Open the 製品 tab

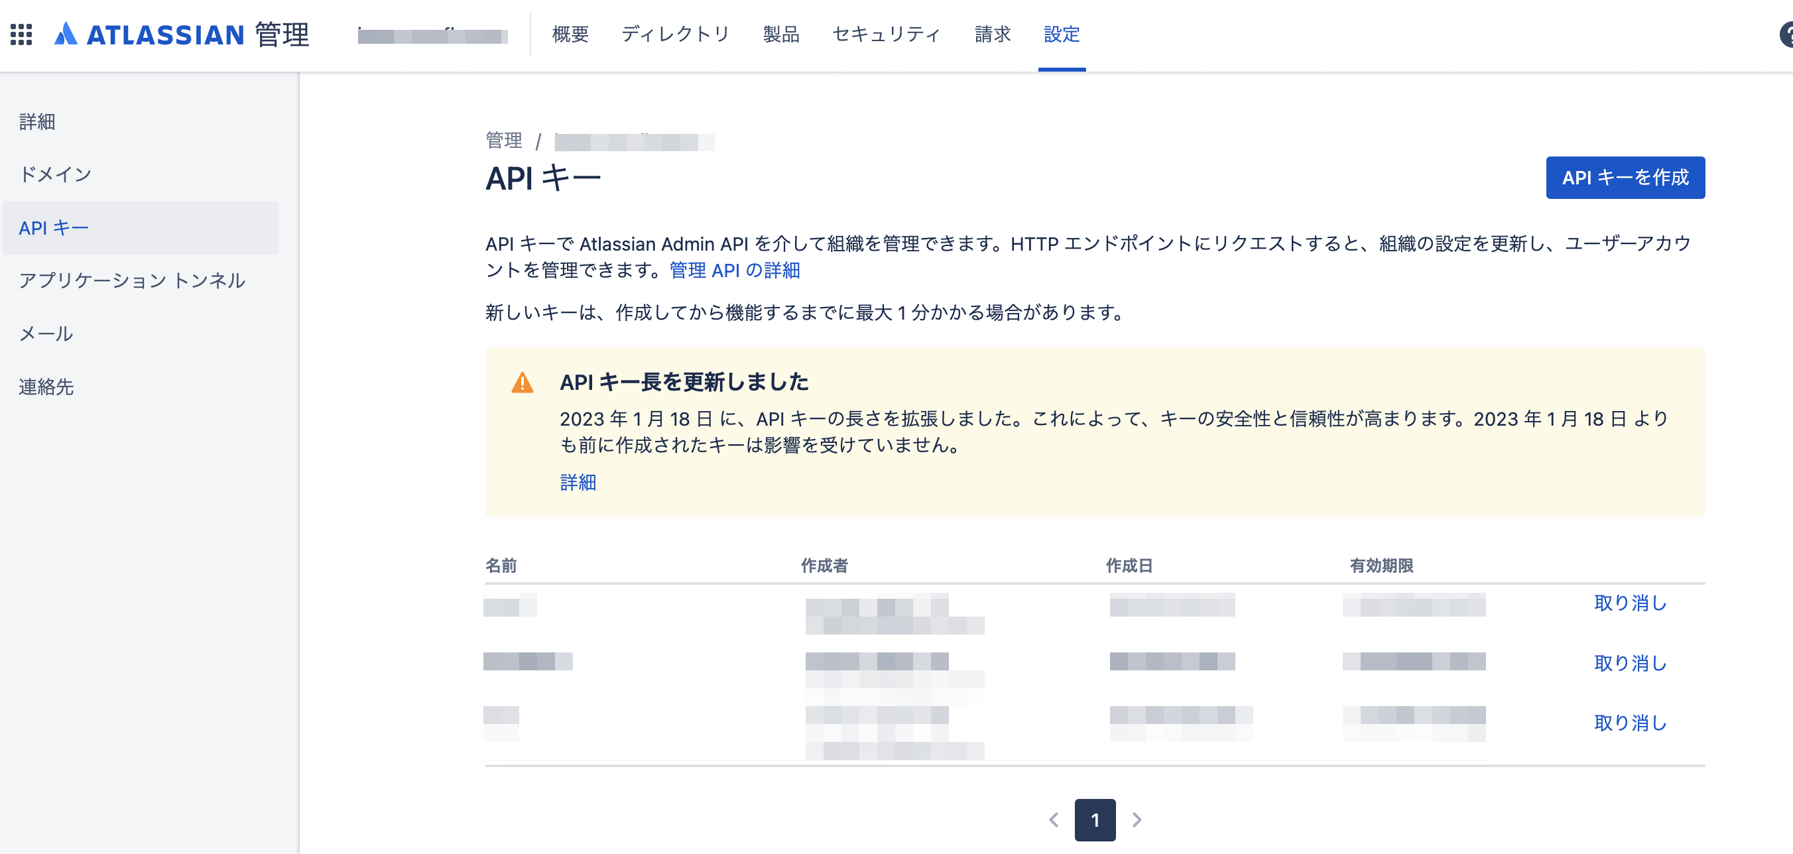(781, 34)
